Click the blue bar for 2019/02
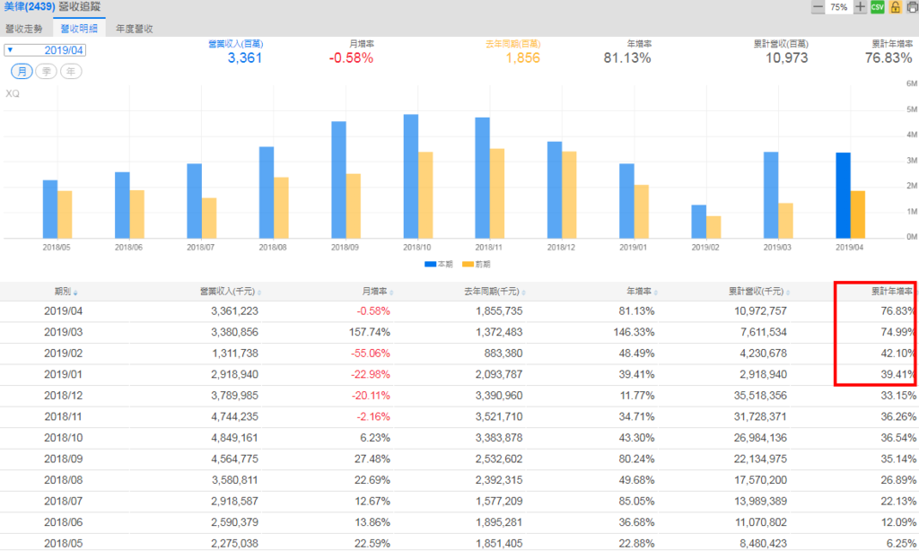Screen dimensions: 919x551 698,222
